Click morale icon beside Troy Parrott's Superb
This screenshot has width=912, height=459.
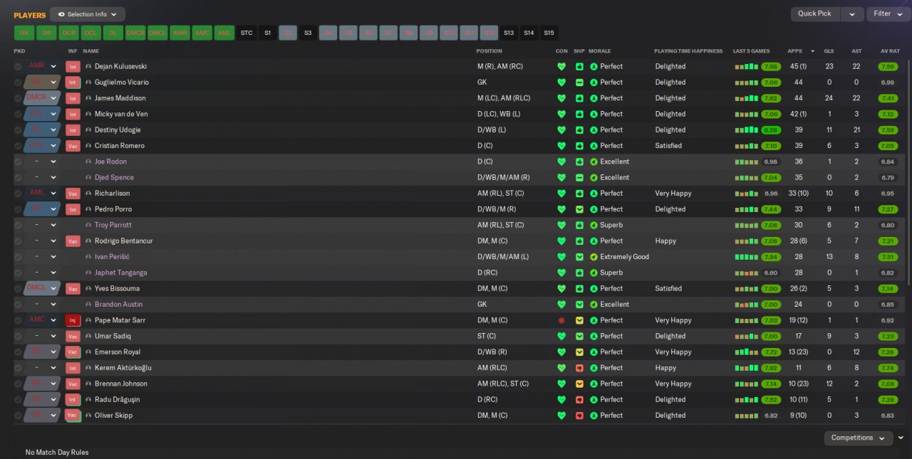[x=594, y=225]
